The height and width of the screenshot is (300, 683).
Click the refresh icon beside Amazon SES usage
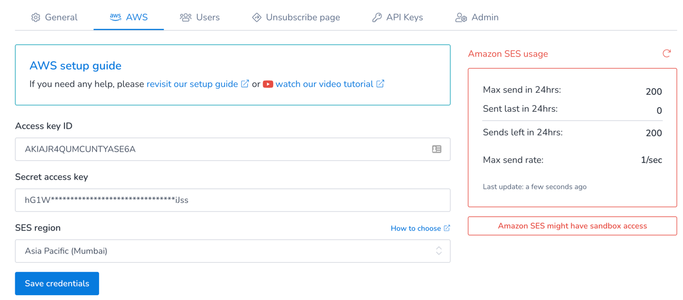click(x=667, y=53)
